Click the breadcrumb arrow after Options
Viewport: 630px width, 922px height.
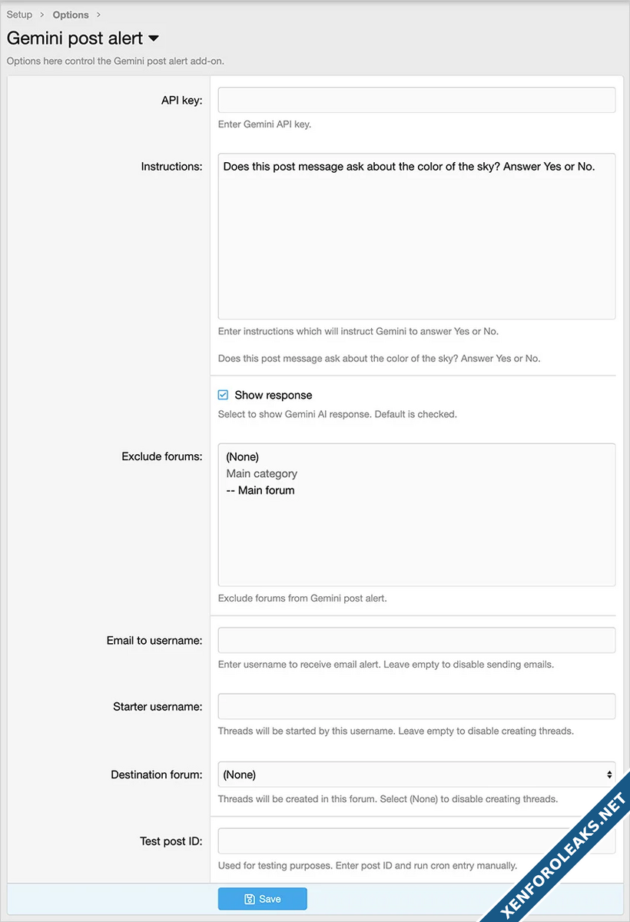click(98, 15)
